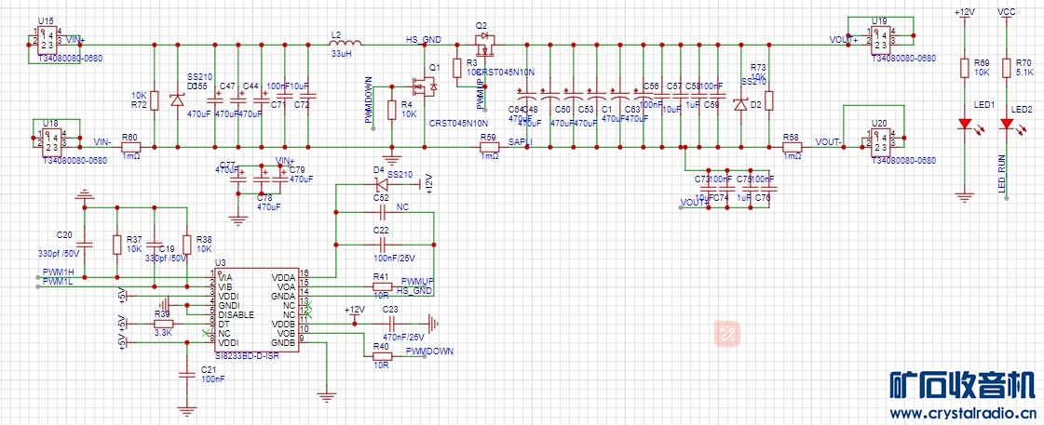Select the LED1 diode symbol
The image size is (1044, 425).
[963, 124]
